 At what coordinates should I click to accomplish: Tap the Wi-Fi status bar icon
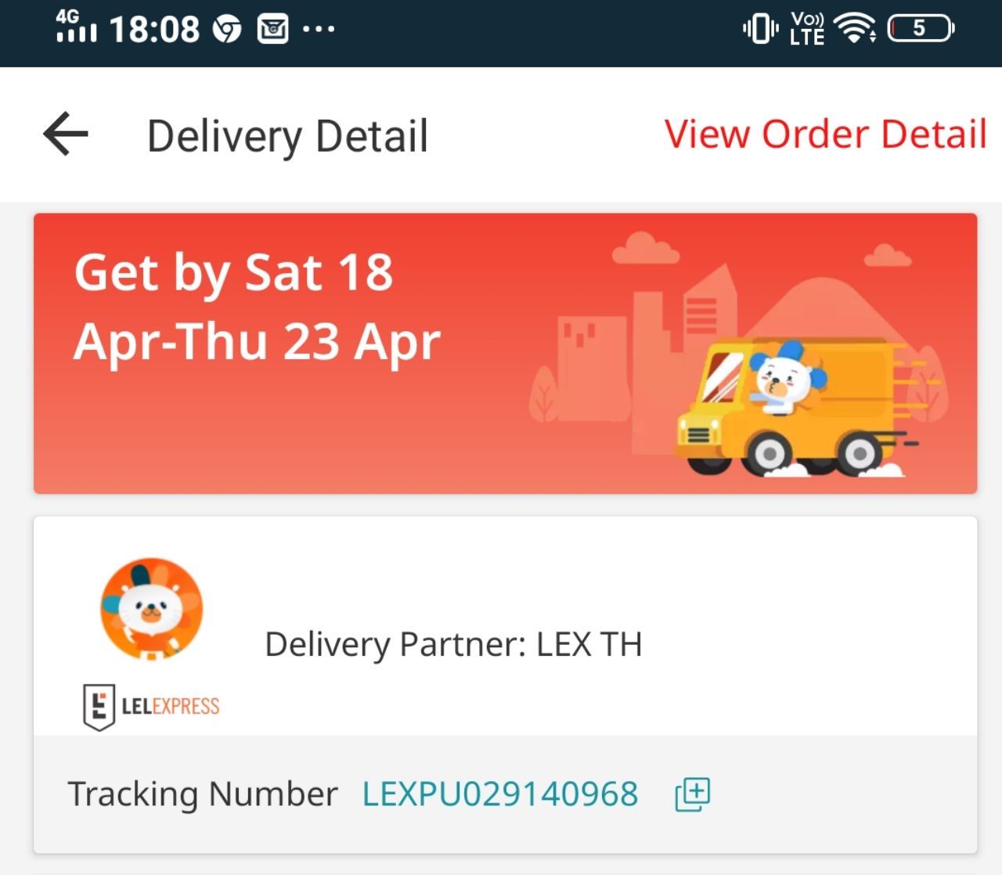point(856,29)
